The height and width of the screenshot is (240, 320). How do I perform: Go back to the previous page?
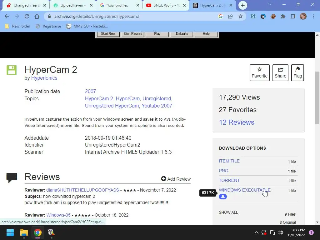[x=7, y=16]
